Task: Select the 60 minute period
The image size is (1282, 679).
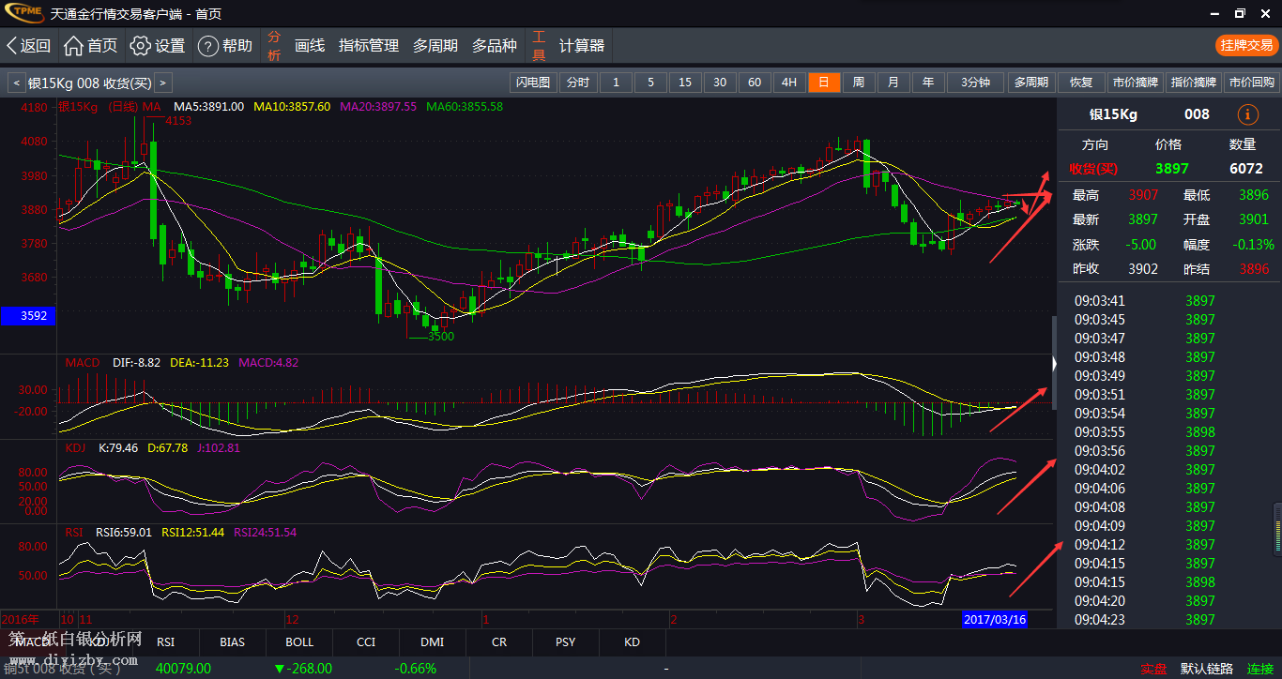Action: pyautogui.click(x=755, y=83)
